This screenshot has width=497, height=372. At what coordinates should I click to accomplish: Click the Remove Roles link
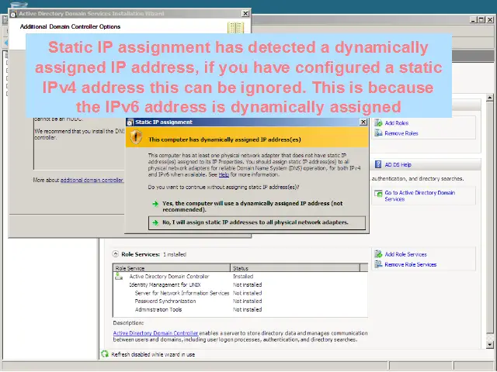[401, 133]
